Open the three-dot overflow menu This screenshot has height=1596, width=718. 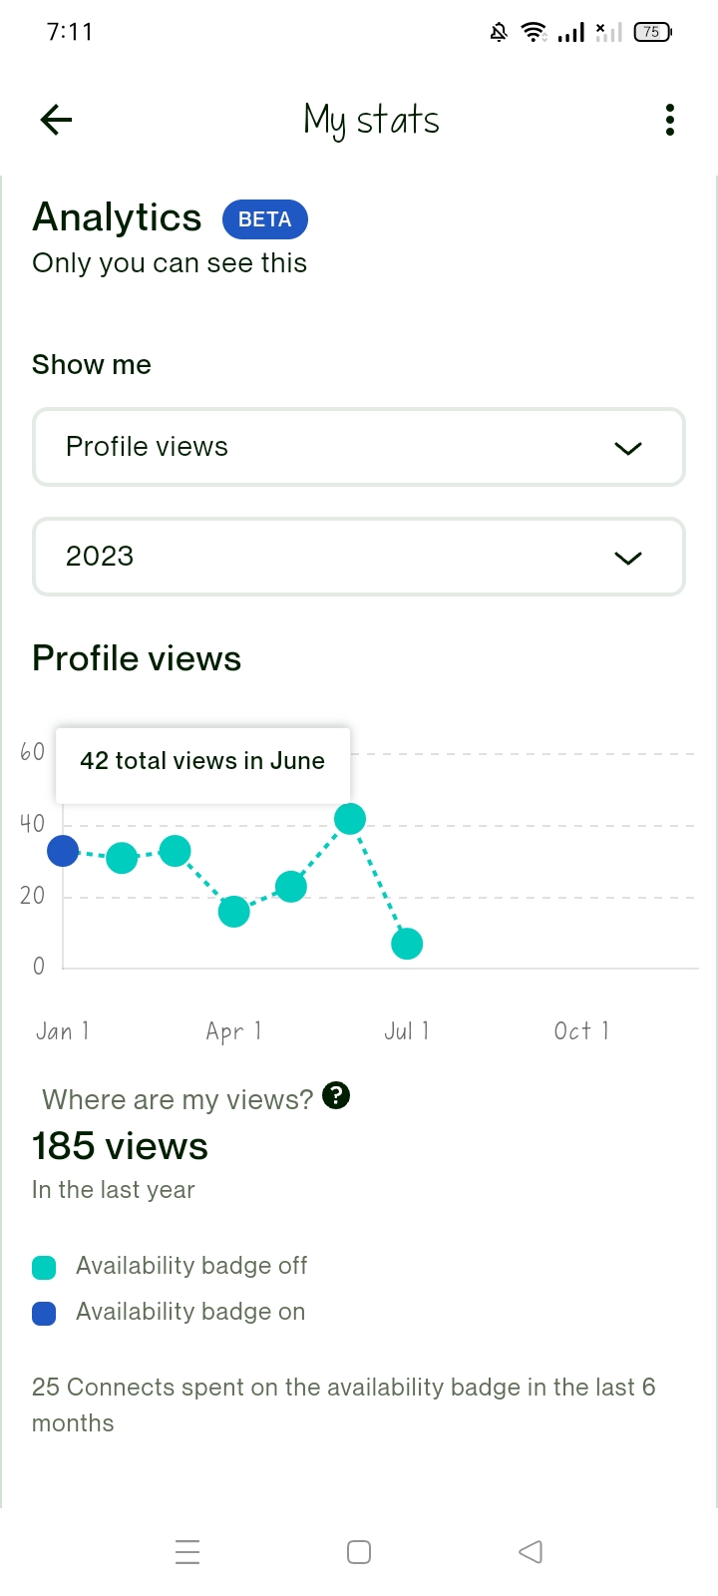click(x=670, y=120)
